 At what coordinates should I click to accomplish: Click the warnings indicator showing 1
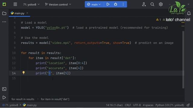(158, 19)
